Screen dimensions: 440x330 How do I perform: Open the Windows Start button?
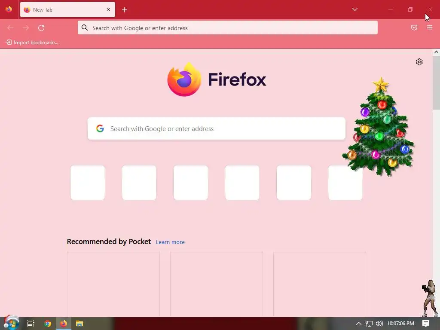click(x=11, y=323)
